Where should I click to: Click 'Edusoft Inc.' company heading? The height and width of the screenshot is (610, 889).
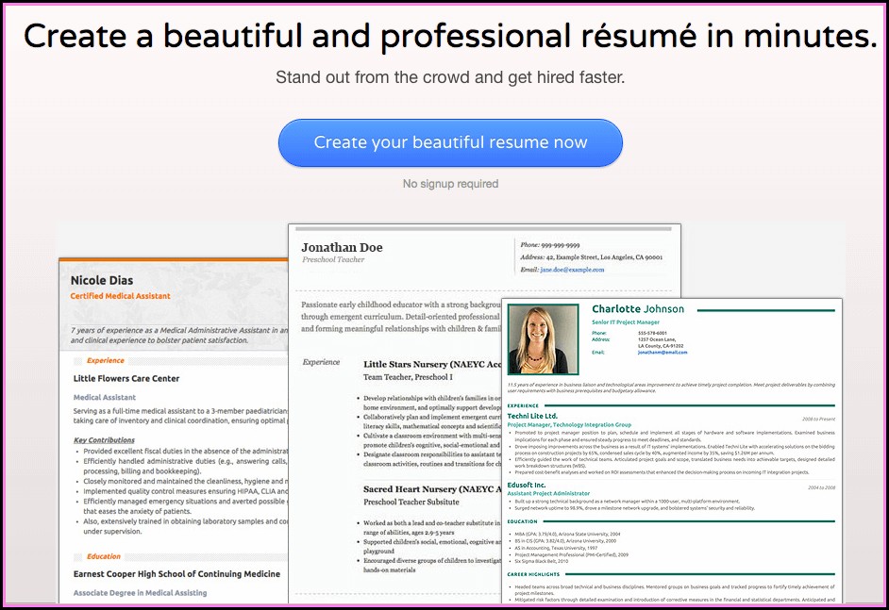528,485
